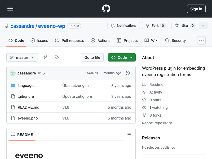
Task: Open the README.md file
Action: (x=29, y=107)
